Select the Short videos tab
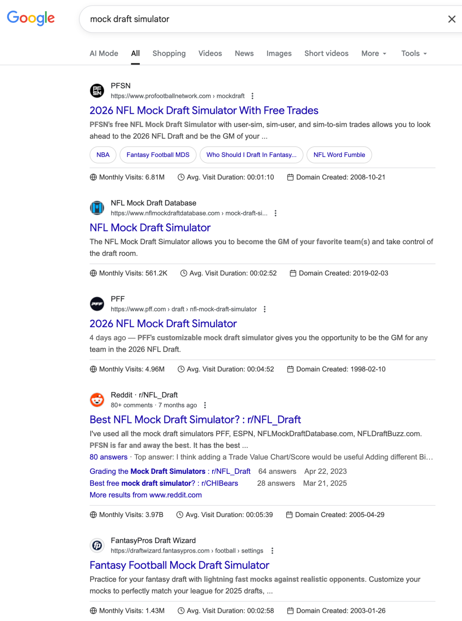This screenshot has width=462, height=621. pyautogui.click(x=326, y=53)
